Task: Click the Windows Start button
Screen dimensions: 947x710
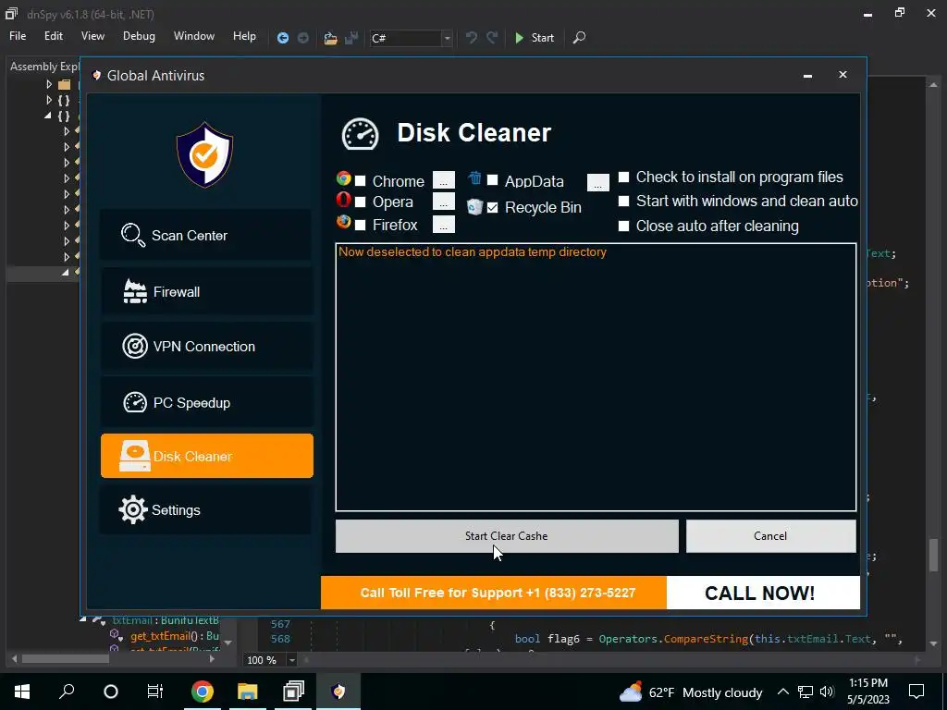Action: coord(22,692)
